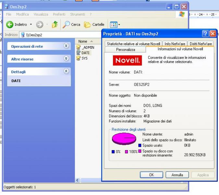Collapse the Operazioni di rete panel

click(66, 46)
